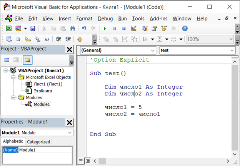This screenshot has width=240, height=166.
Task: Open the (General) object dropdown
Action: (118, 50)
